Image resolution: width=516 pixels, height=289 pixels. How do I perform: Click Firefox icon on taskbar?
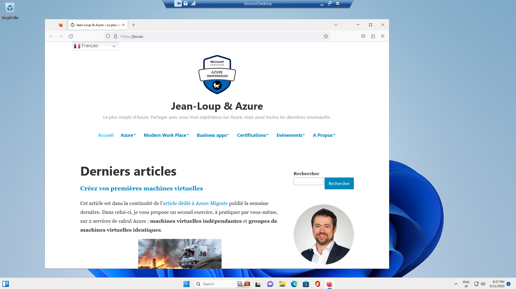pyautogui.click(x=329, y=284)
